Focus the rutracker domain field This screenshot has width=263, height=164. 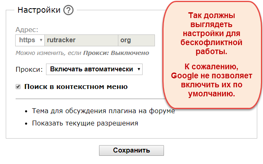[81, 40]
